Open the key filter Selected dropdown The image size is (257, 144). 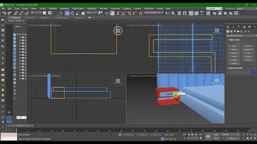point(230,134)
